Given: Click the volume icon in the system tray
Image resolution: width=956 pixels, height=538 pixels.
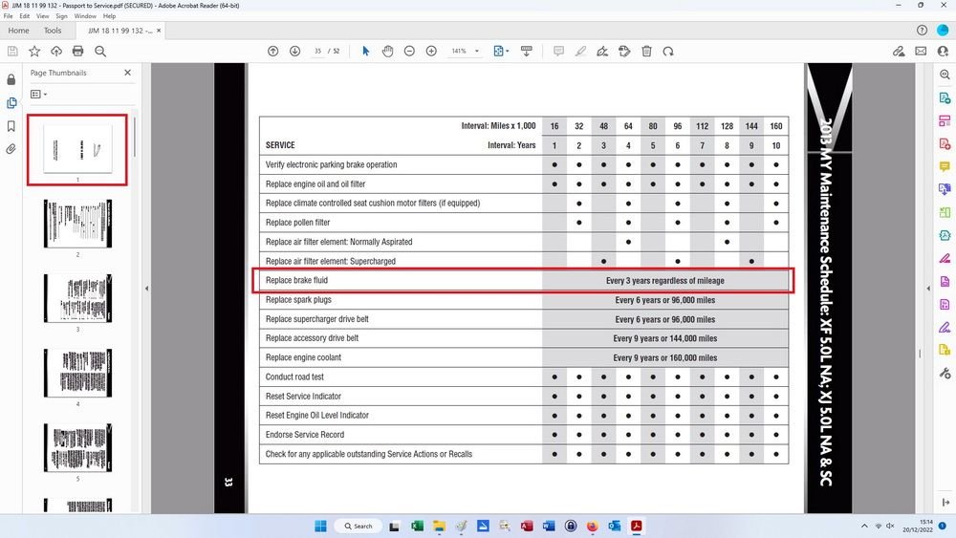Looking at the screenshot, I should tap(891, 526).
